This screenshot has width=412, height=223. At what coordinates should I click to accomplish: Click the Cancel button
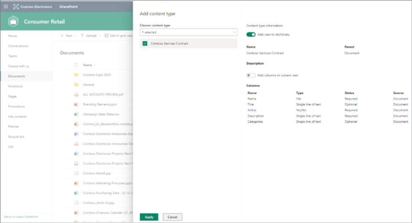(x=173, y=217)
